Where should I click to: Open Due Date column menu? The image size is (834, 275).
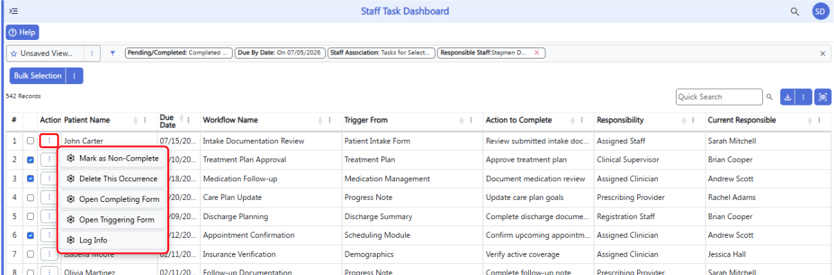coord(188,120)
